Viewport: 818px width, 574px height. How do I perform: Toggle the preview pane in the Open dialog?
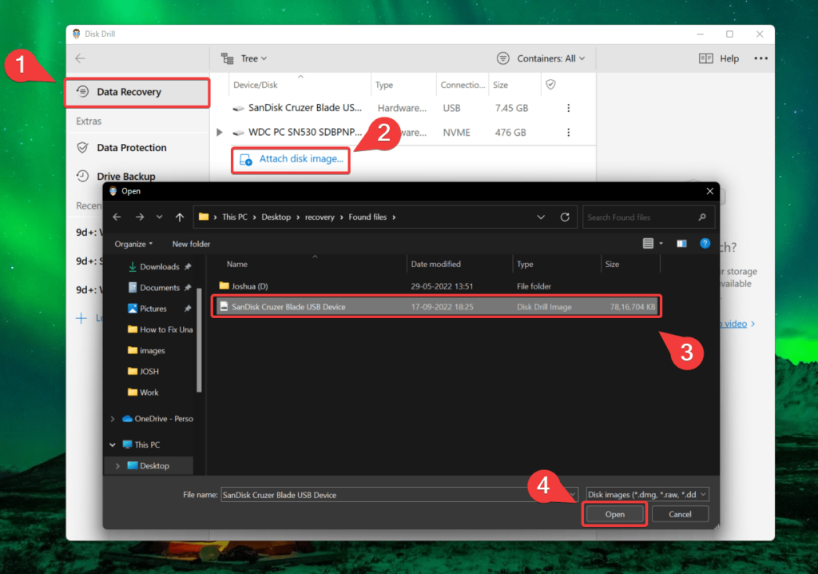click(x=681, y=244)
